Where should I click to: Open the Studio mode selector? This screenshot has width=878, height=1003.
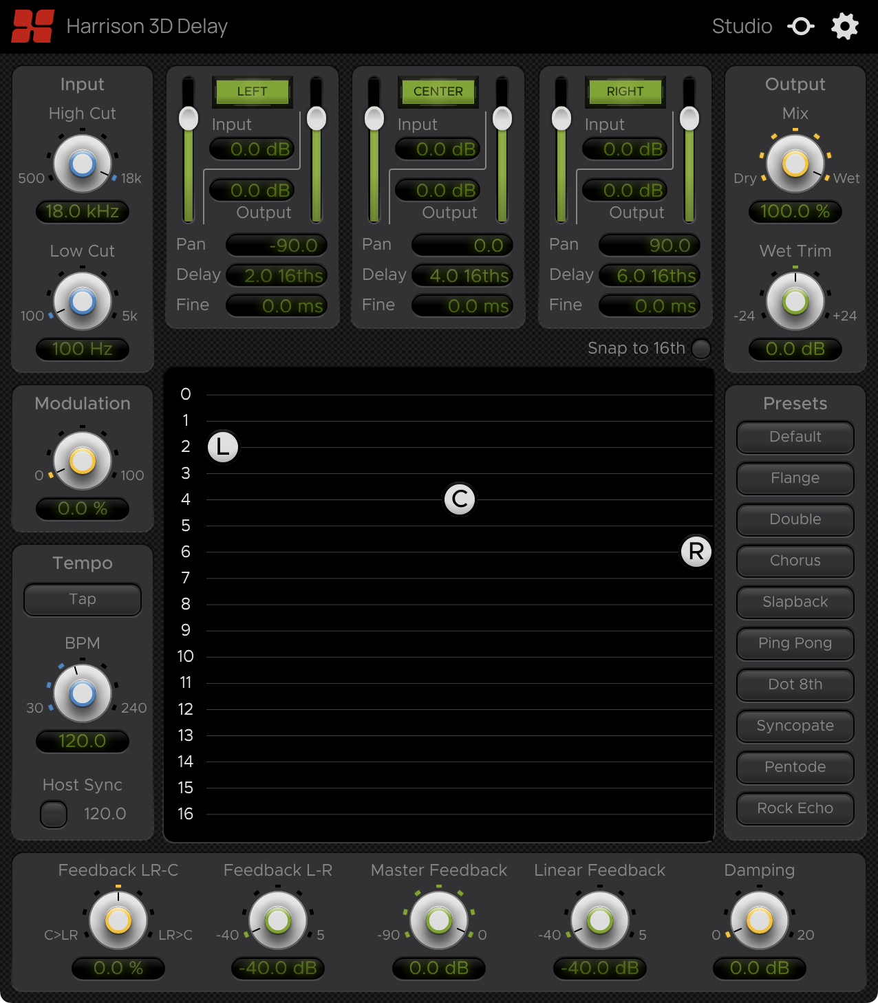point(742,26)
